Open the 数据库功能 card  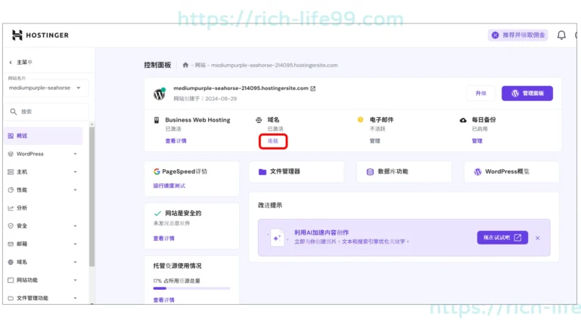[x=404, y=171]
